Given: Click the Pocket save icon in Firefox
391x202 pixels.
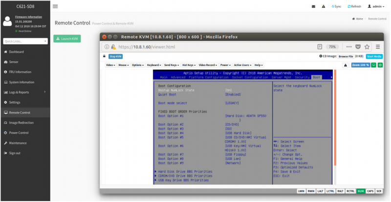Looking at the screenshot, I should pyautogui.click(x=358, y=47).
